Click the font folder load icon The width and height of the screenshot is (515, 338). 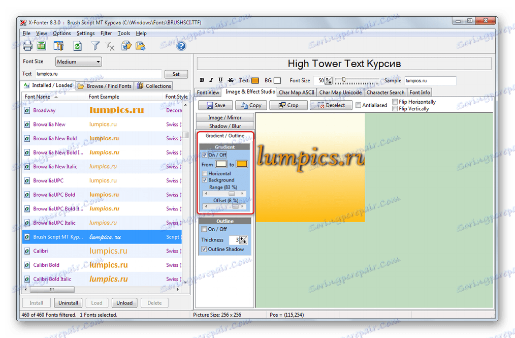pyautogui.click(x=126, y=46)
